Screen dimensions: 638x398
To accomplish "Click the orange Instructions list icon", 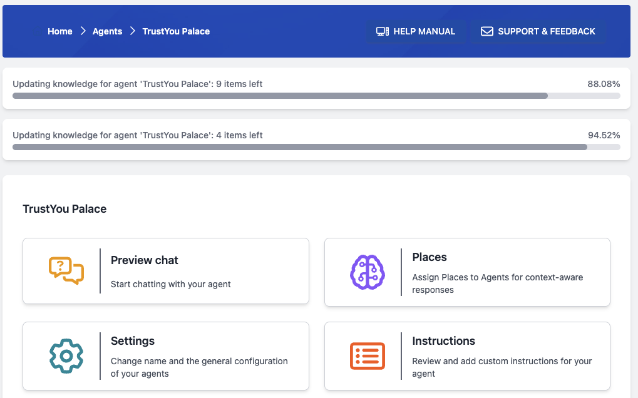I will (x=368, y=356).
